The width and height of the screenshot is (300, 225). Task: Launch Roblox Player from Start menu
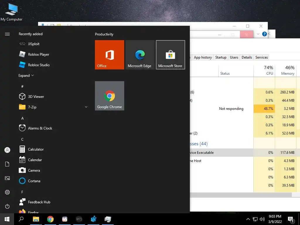point(54,54)
